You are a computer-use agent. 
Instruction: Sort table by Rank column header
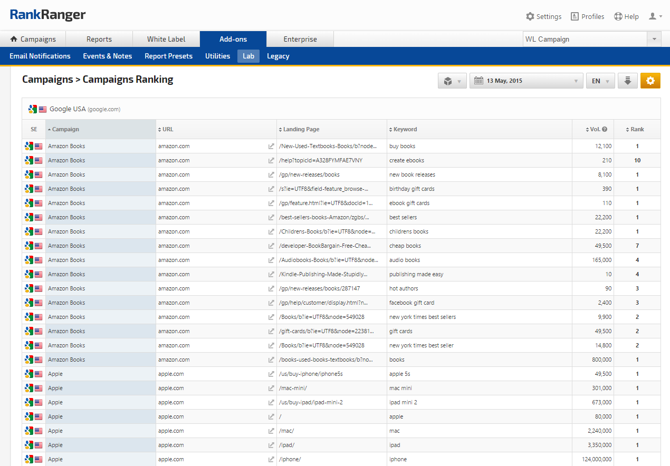coord(637,129)
